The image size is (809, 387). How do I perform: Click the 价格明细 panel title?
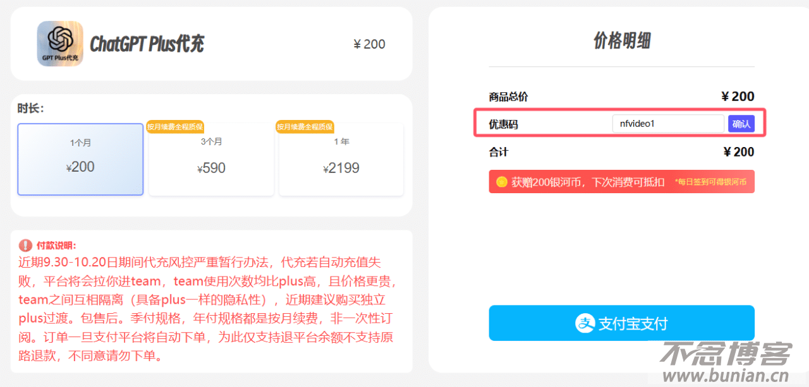621,39
